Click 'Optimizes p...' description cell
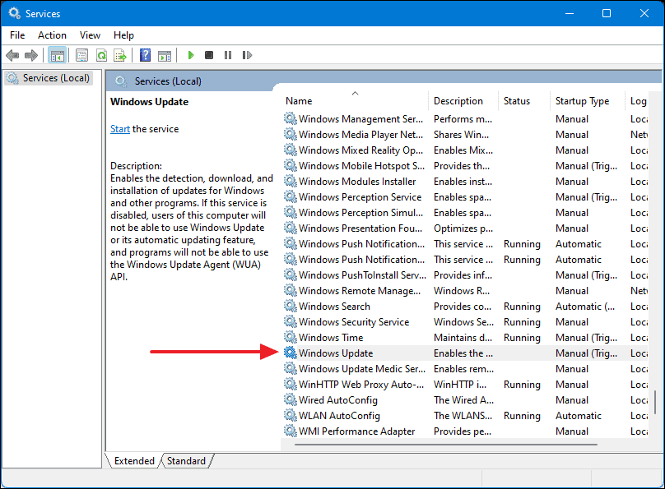The height and width of the screenshot is (489, 665). coord(463,228)
